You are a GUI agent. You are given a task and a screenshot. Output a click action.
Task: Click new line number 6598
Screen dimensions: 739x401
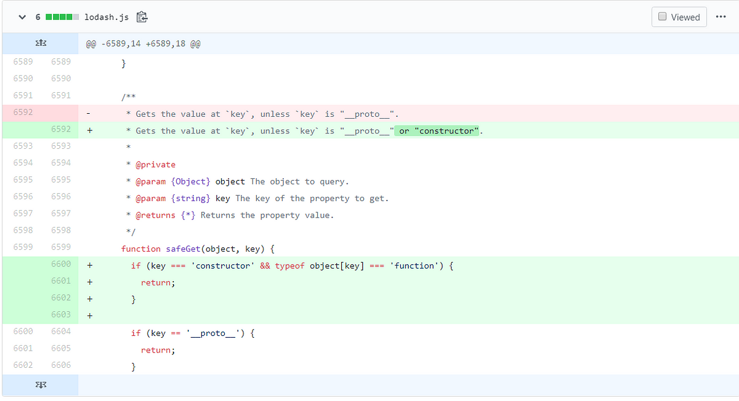60,230
